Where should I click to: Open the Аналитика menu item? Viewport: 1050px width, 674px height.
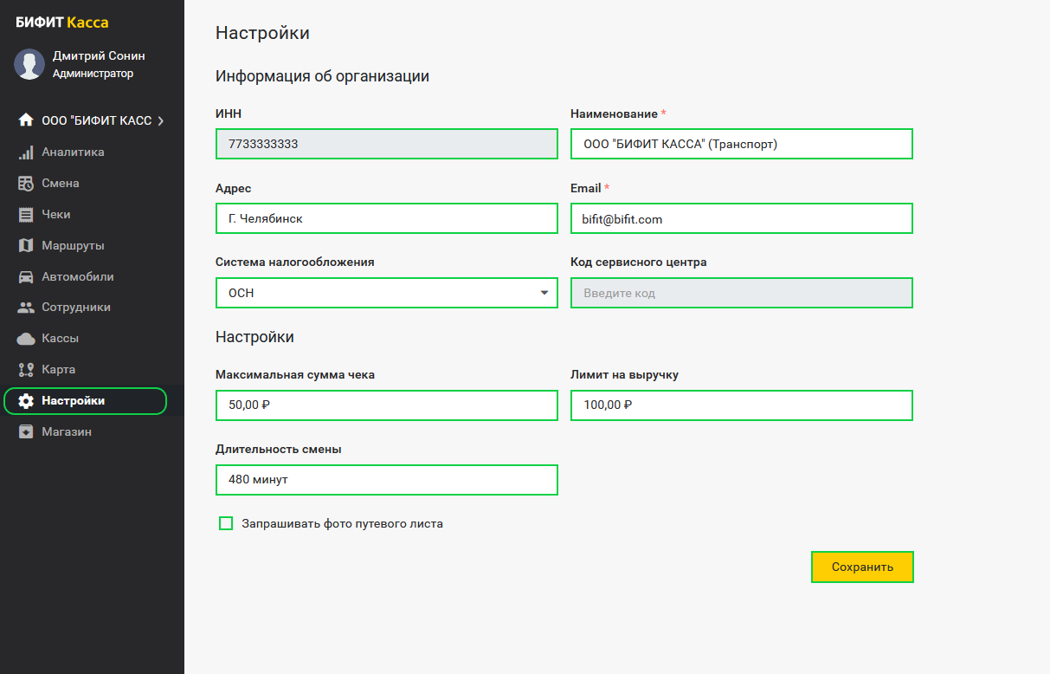tap(73, 152)
